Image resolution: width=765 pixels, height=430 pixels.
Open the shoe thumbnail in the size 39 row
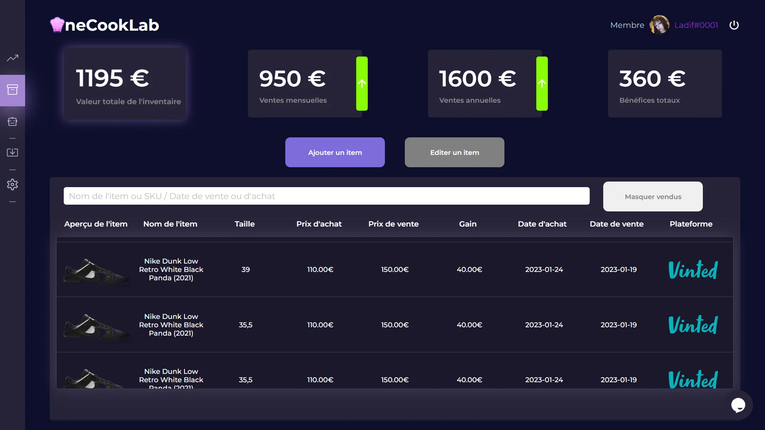96,272
